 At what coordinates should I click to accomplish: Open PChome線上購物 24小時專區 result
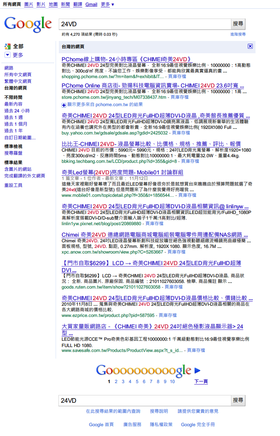(126, 59)
